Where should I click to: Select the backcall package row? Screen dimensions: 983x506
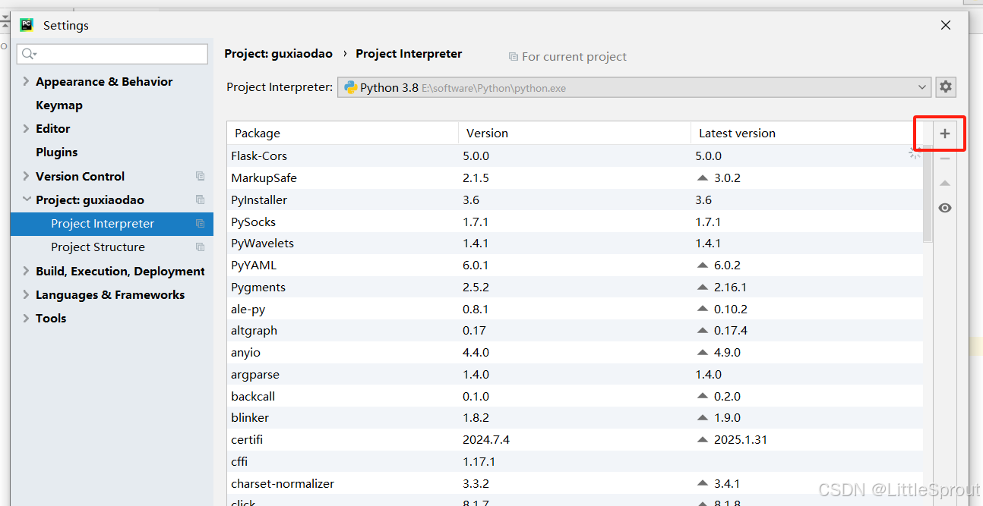point(575,396)
